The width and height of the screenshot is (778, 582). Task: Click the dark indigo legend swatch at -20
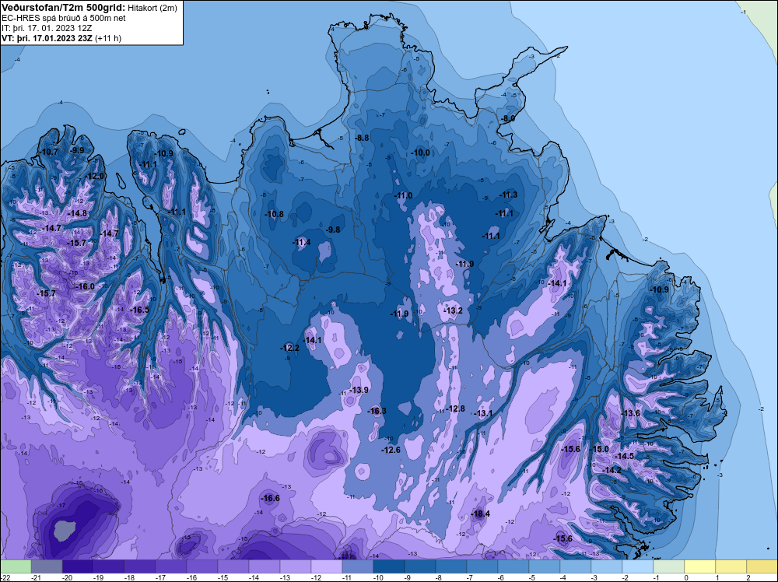pos(78,566)
